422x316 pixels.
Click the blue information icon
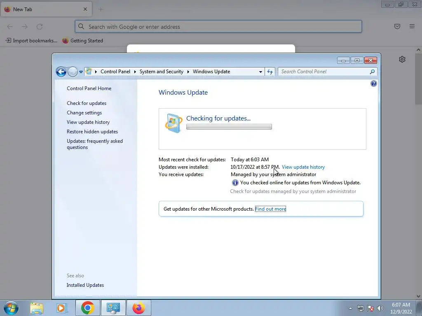tap(235, 183)
